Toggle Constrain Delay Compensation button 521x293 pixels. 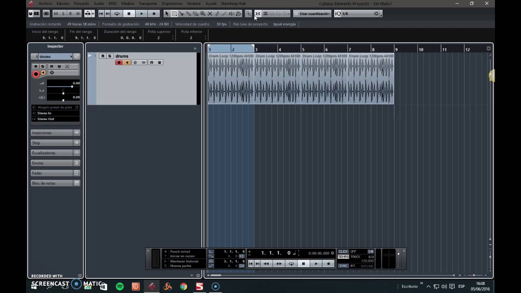[46, 13]
